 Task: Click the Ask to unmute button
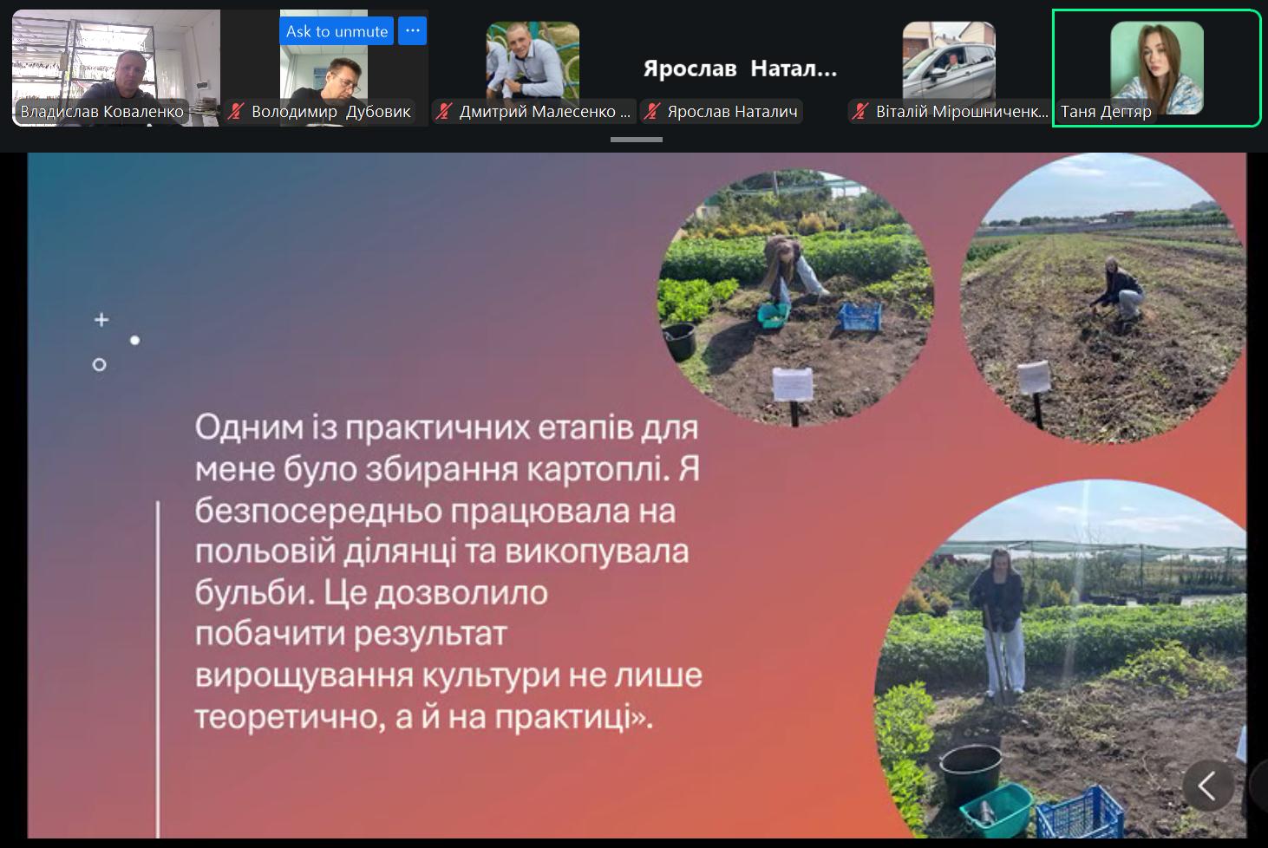point(337,31)
